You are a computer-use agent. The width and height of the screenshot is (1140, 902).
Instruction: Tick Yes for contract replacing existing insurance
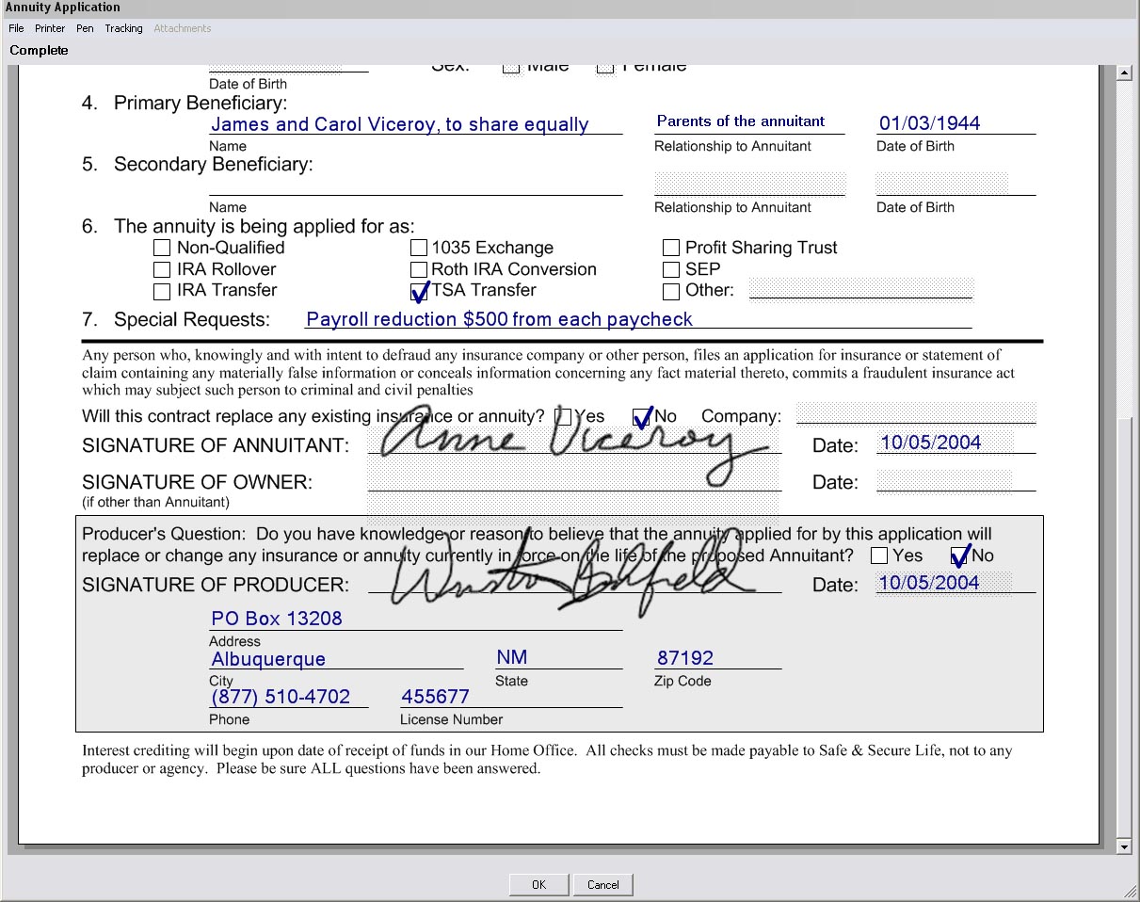pyautogui.click(x=564, y=417)
